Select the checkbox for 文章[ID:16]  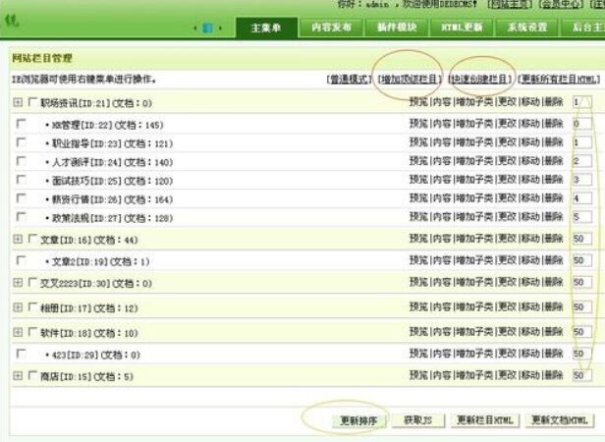32,239
